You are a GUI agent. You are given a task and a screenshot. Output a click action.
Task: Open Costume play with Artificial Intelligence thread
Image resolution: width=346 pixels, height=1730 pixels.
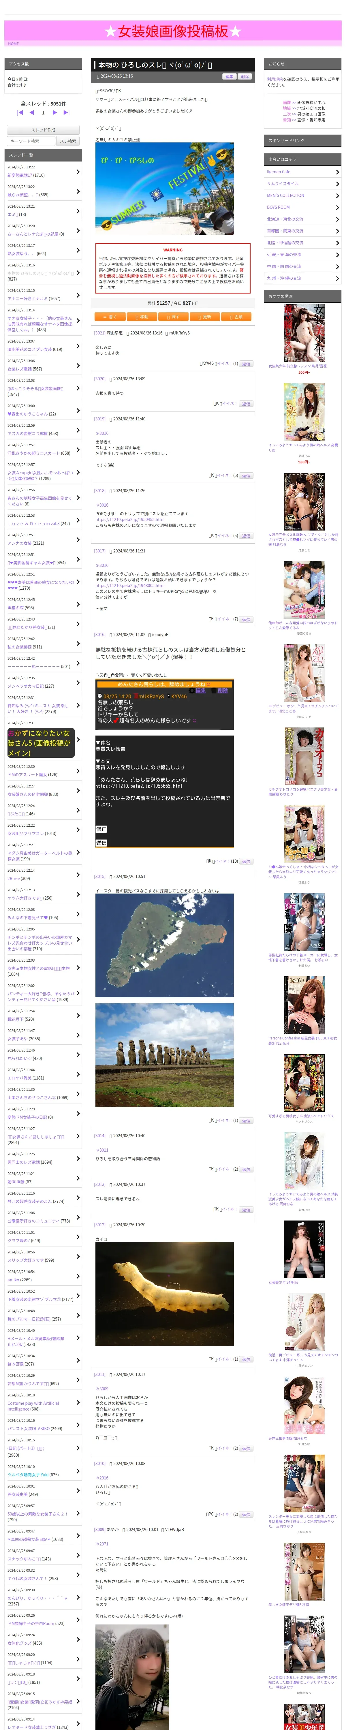pyautogui.click(x=33, y=1406)
